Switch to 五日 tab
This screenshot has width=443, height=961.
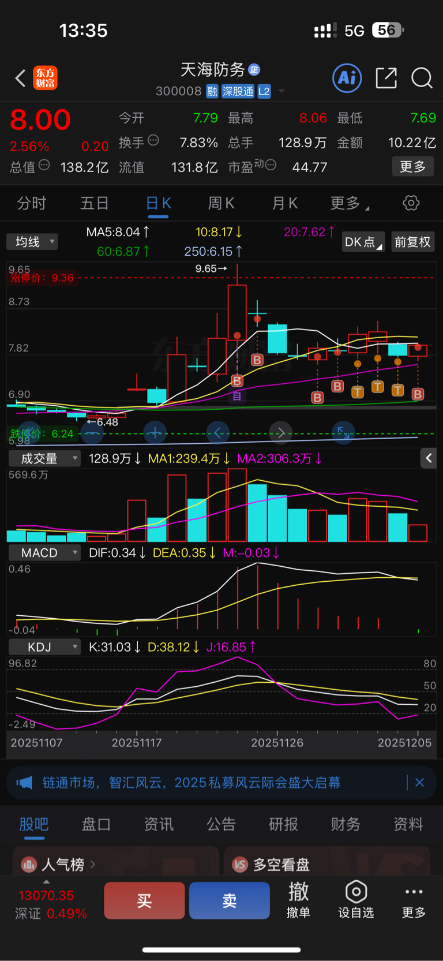click(95, 203)
